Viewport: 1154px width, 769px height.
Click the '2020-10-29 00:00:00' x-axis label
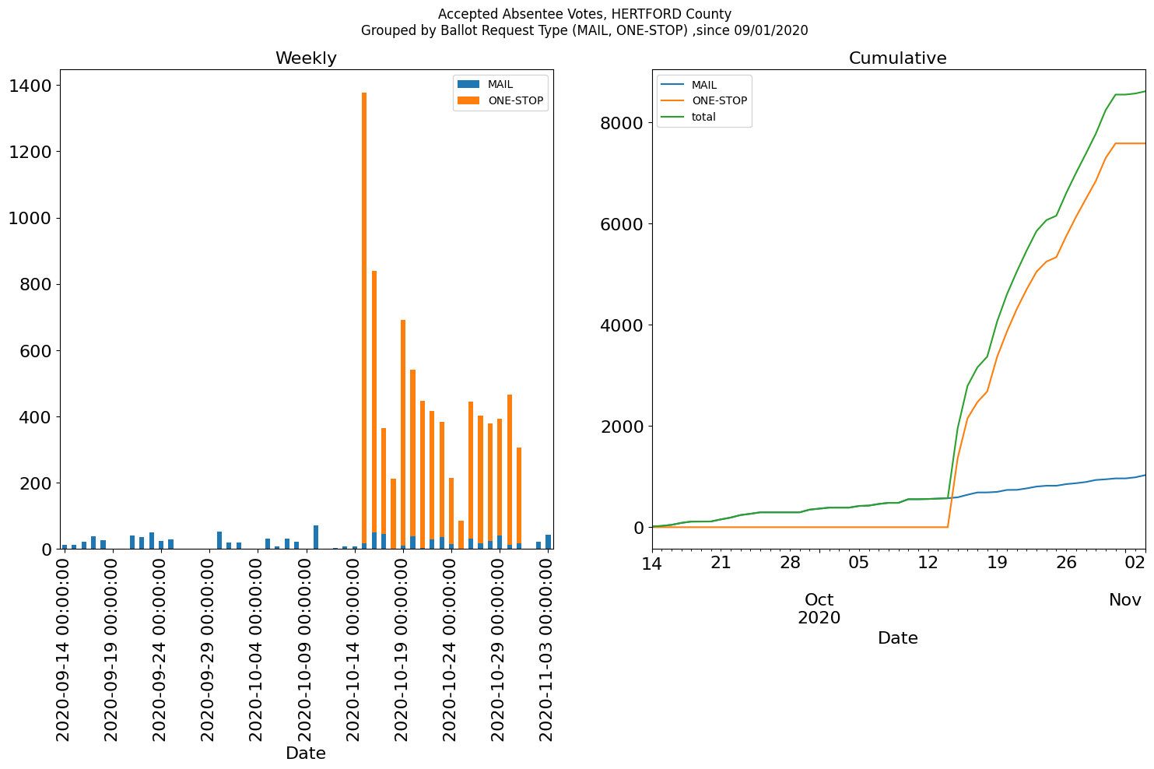[499, 648]
